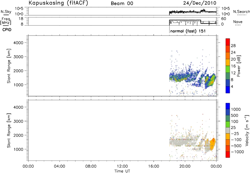This screenshot has width=250, height=173.
Task: Click the "Nave" legend label
Action: point(238,22)
